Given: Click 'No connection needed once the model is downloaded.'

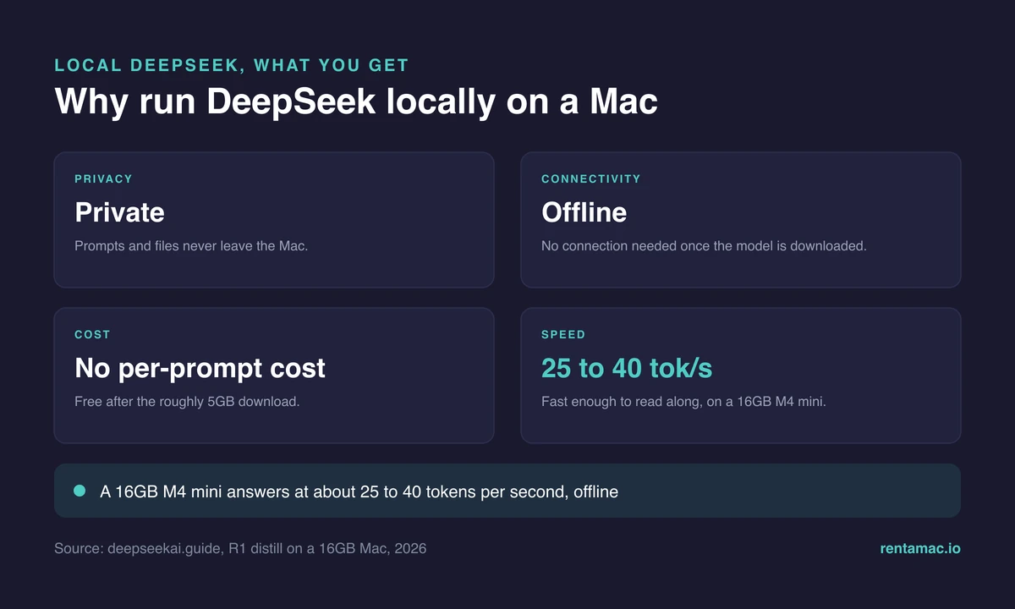Looking at the screenshot, I should pos(704,246).
